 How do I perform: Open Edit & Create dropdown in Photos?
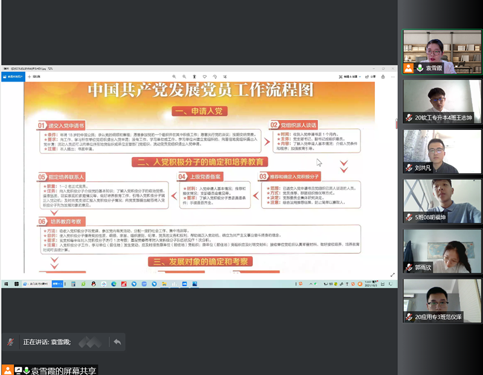tap(350, 77)
